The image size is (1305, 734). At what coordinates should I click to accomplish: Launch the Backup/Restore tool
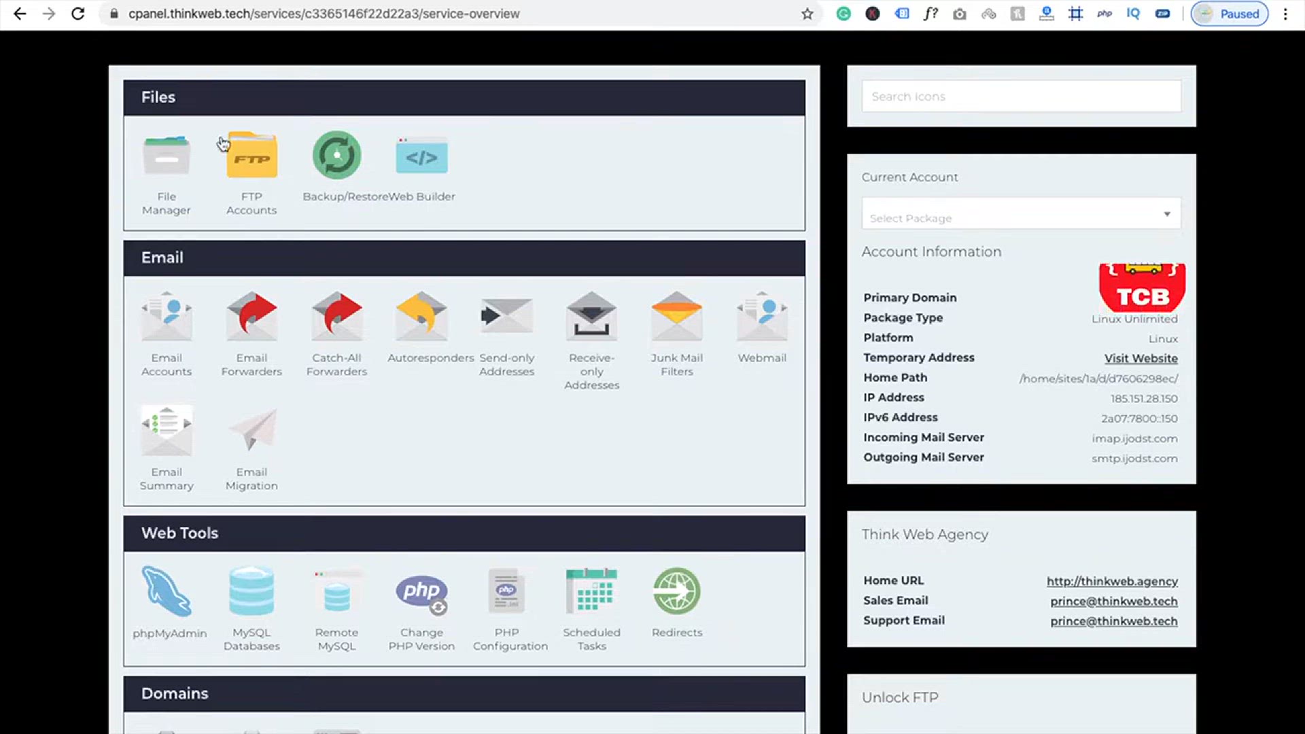pyautogui.click(x=336, y=156)
